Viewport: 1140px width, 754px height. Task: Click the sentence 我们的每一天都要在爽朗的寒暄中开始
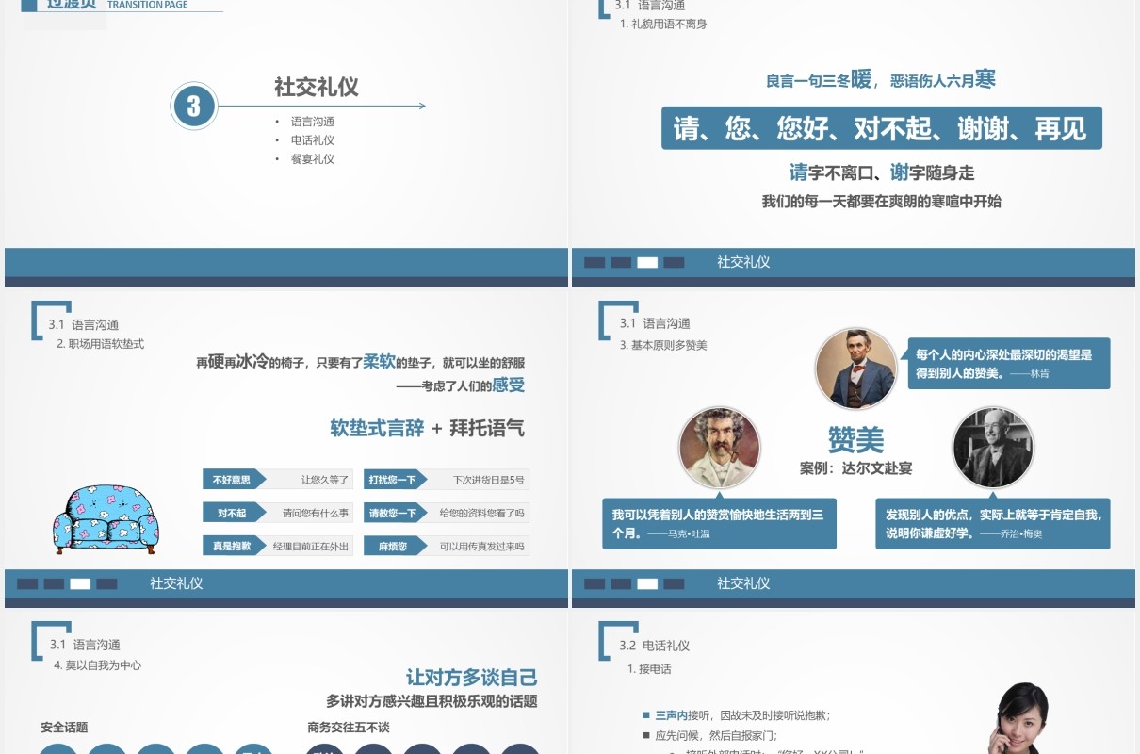point(882,201)
